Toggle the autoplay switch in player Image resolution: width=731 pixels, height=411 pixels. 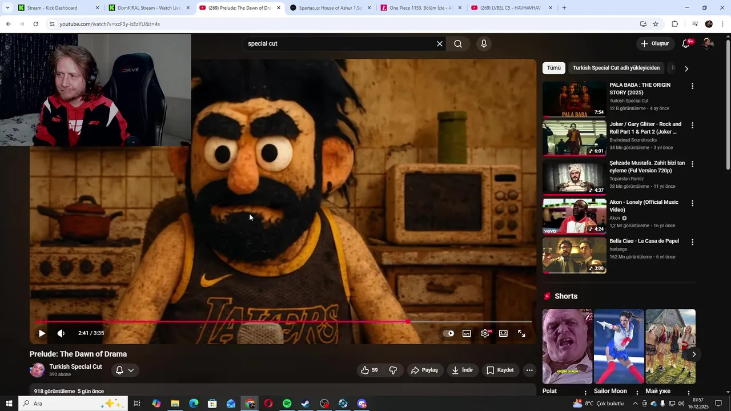pyautogui.click(x=449, y=333)
